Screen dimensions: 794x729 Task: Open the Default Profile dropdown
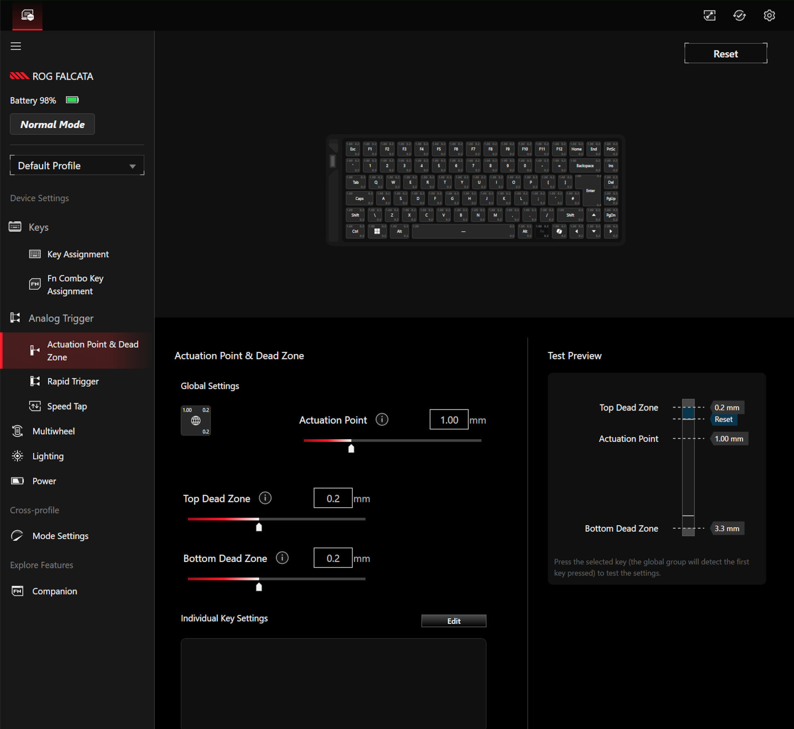tap(77, 165)
